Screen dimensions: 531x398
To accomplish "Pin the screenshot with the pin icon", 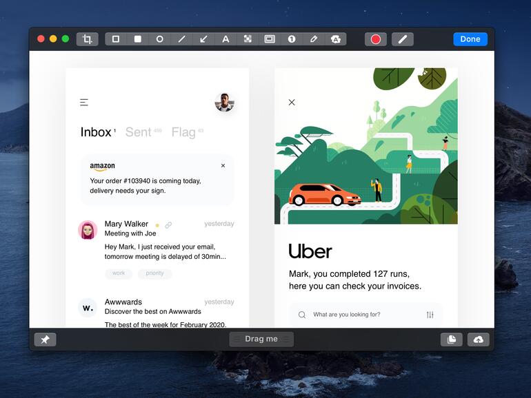I will [x=45, y=339].
